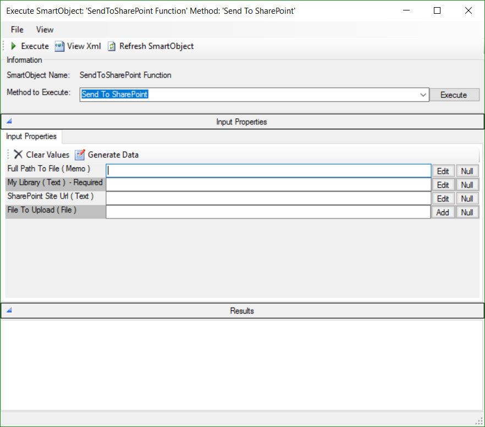
Task: Null the File To Upload property
Action: pos(467,212)
